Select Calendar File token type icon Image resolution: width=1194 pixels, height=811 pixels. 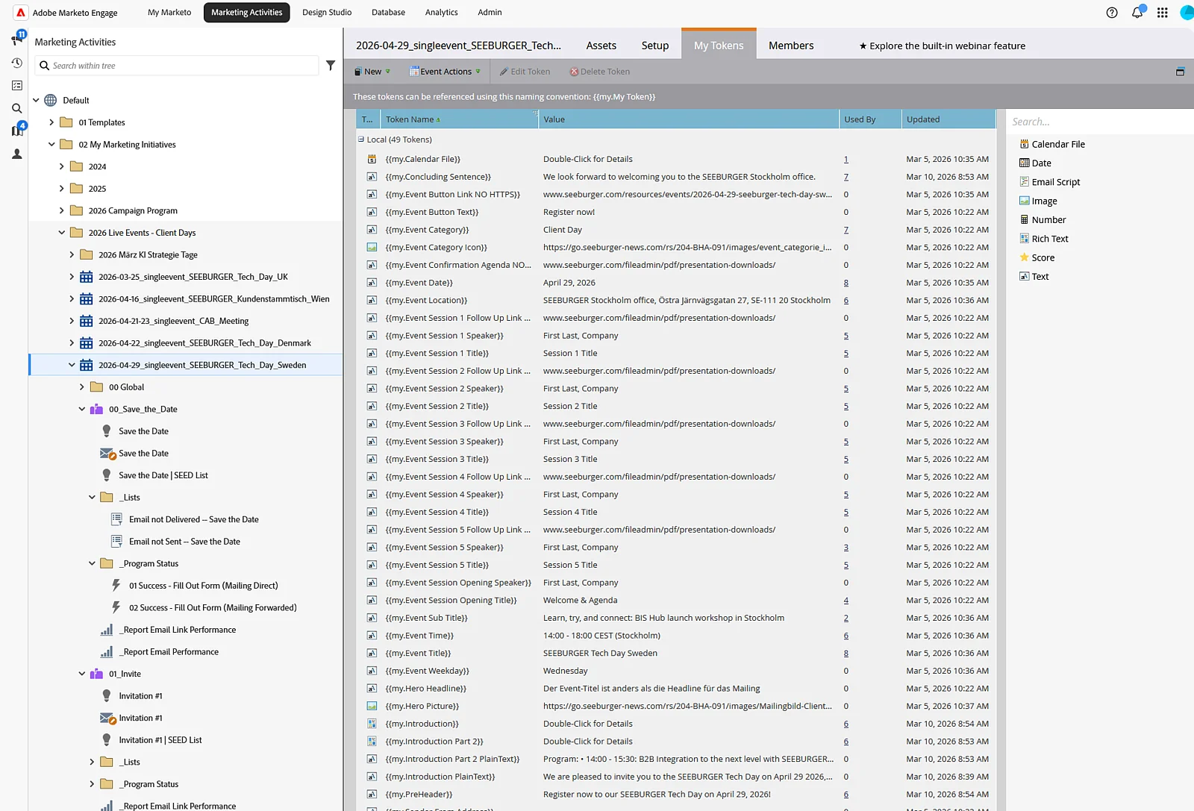coord(1025,144)
